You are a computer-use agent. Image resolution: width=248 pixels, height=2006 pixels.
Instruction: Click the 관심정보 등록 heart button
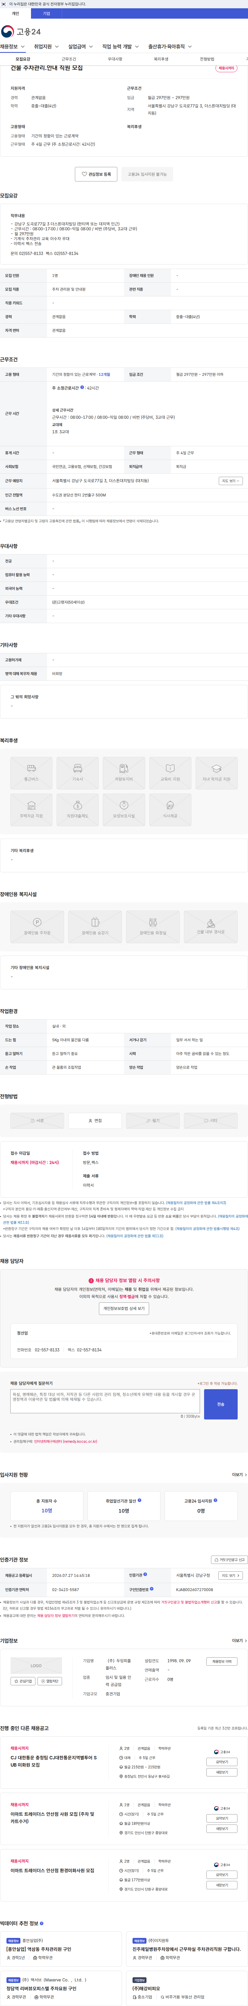click(x=96, y=174)
